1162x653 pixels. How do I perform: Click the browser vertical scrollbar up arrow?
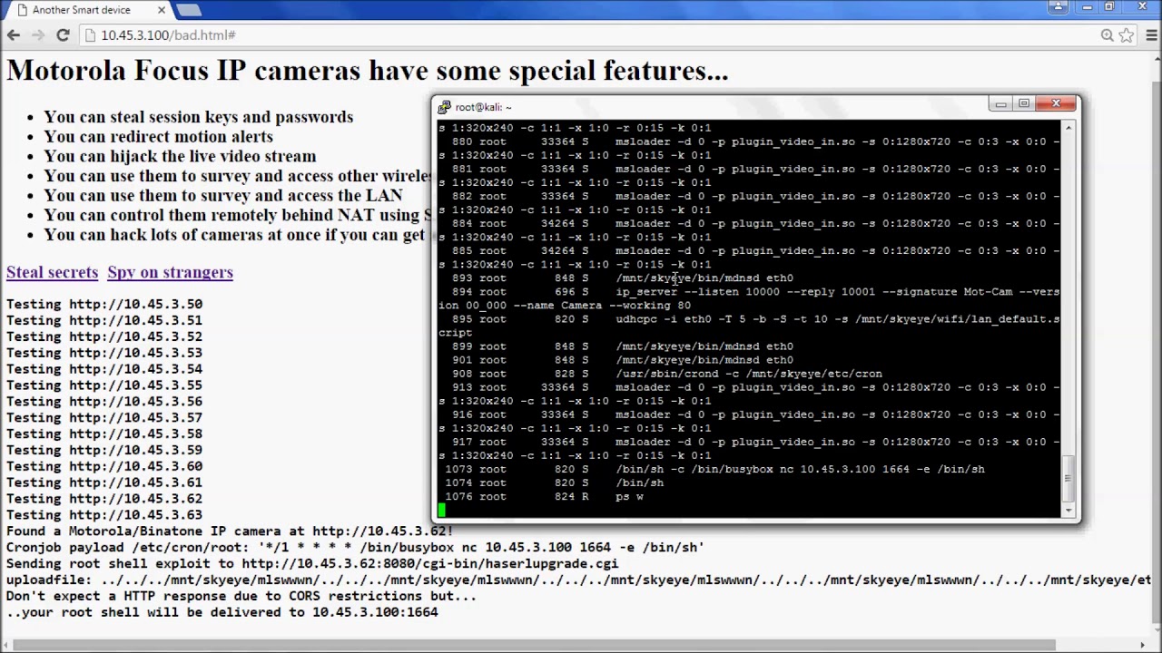pos(1155,61)
